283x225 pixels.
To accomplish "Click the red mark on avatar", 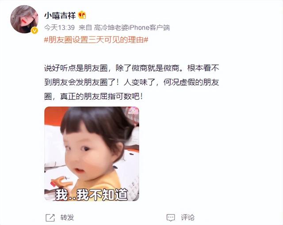I will [24, 22].
